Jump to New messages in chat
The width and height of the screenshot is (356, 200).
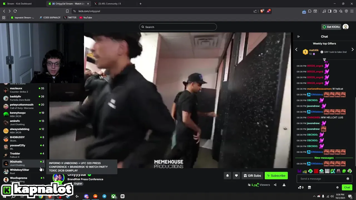(x=324, y=158)
